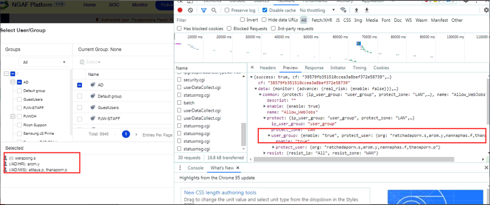Clear the network log

[x=190, y=10]
